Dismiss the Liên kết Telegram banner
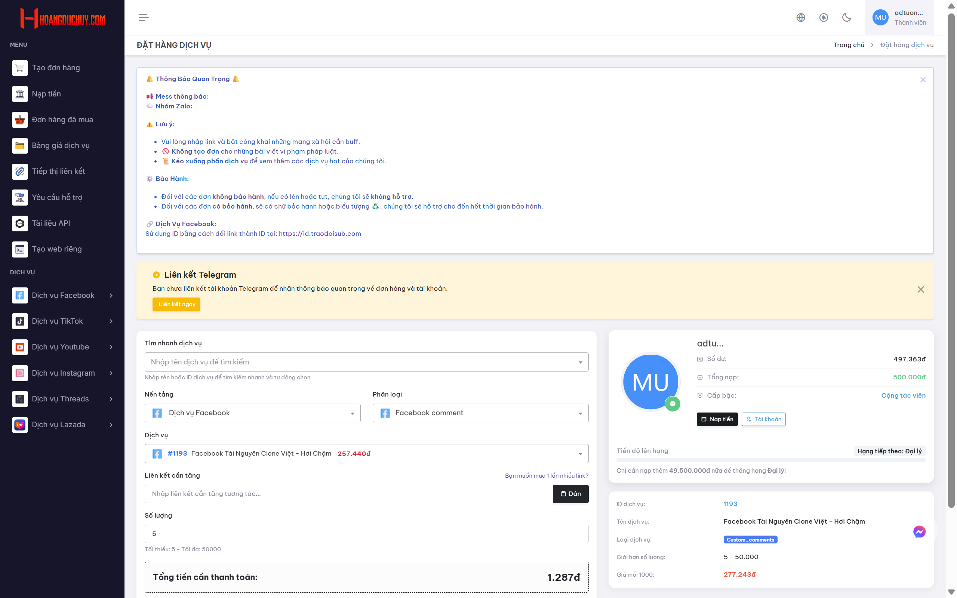The height and width of the screenshot is (598, 957). pyautogui.click(x=921, y=290)
